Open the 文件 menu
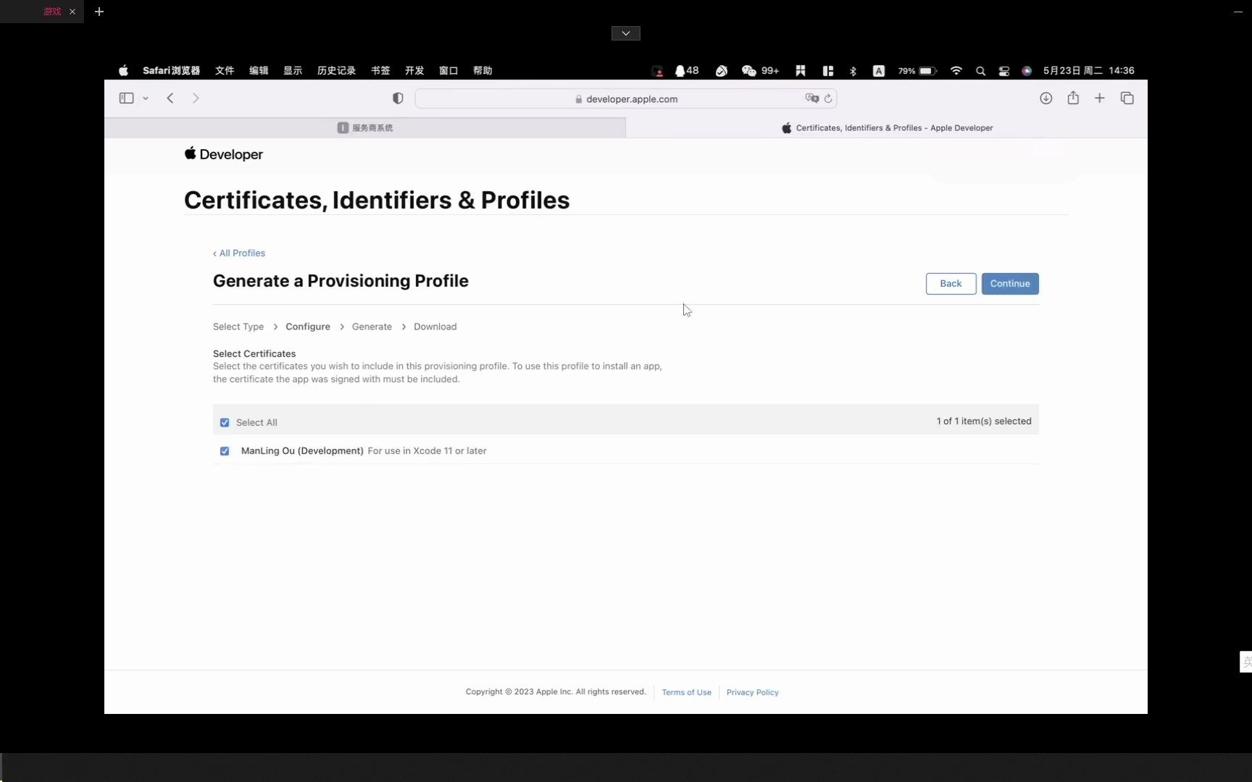Viewport: 1252px width, 782px height. tap(225, 70)
